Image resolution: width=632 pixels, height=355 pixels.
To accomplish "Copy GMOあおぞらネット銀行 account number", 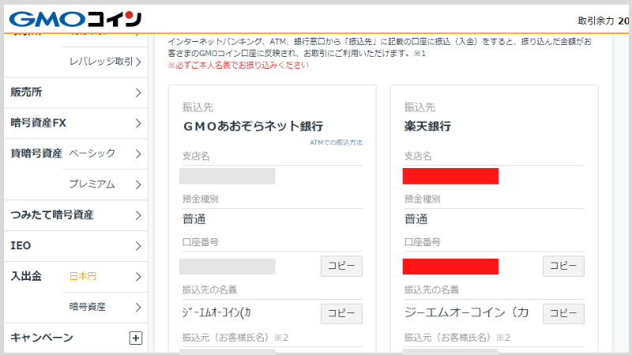I will pyautogui.click(x=341, y=266).
